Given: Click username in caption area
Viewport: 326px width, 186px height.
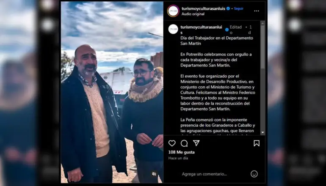Looking at the screenshot, I should point(201,30).
